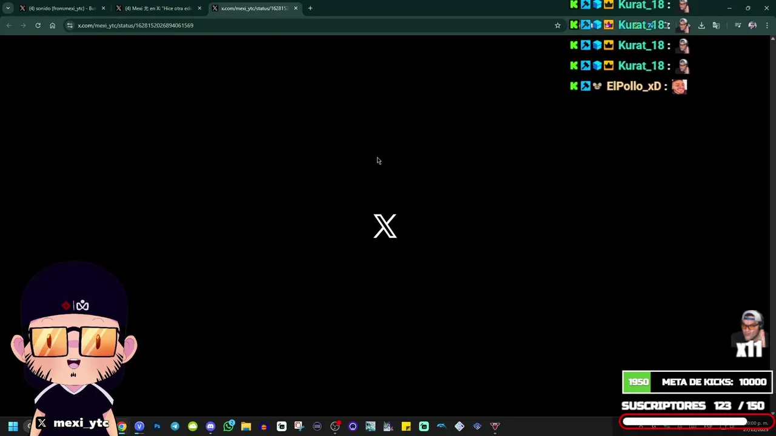This screenshot has height=436, width=776.
Task: Open the Chrome profile avatar
Action: [x=752, y=25]
